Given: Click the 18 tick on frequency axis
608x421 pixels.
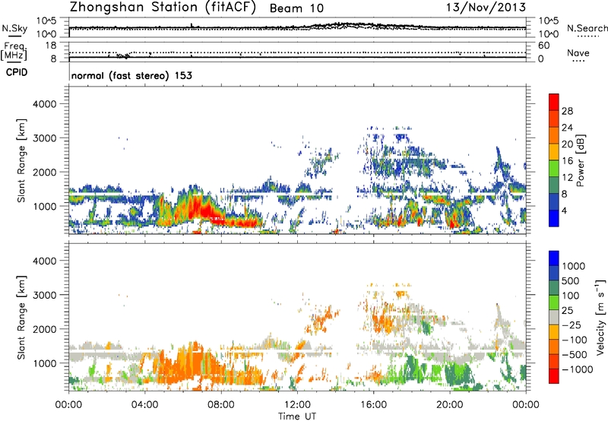Looking at the screenshot, I should point(51,46).
